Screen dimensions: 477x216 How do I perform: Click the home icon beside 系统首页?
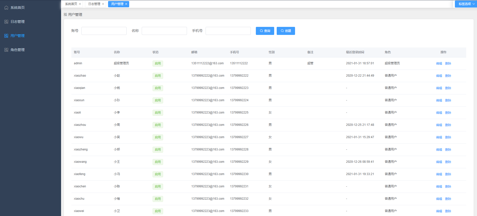pos(6,8)
